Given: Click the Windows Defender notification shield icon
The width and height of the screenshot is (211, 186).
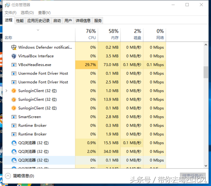Looking at the screenshot, I should (x=14, y=47).
